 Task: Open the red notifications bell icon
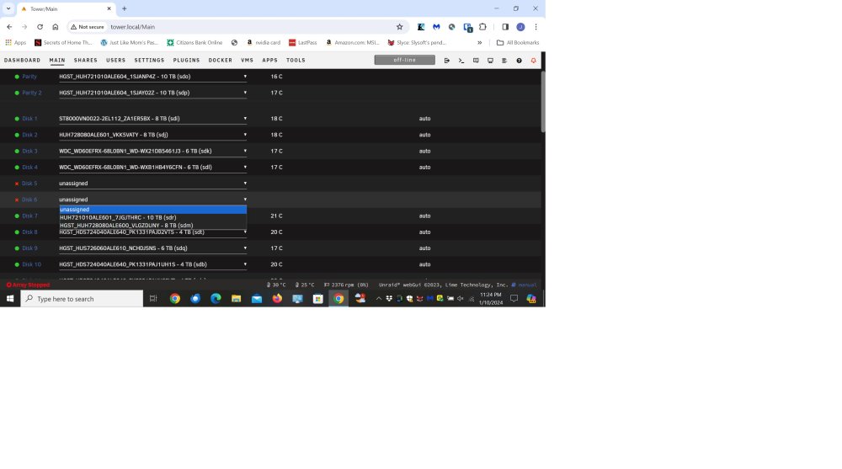click(x=533, y=61)
